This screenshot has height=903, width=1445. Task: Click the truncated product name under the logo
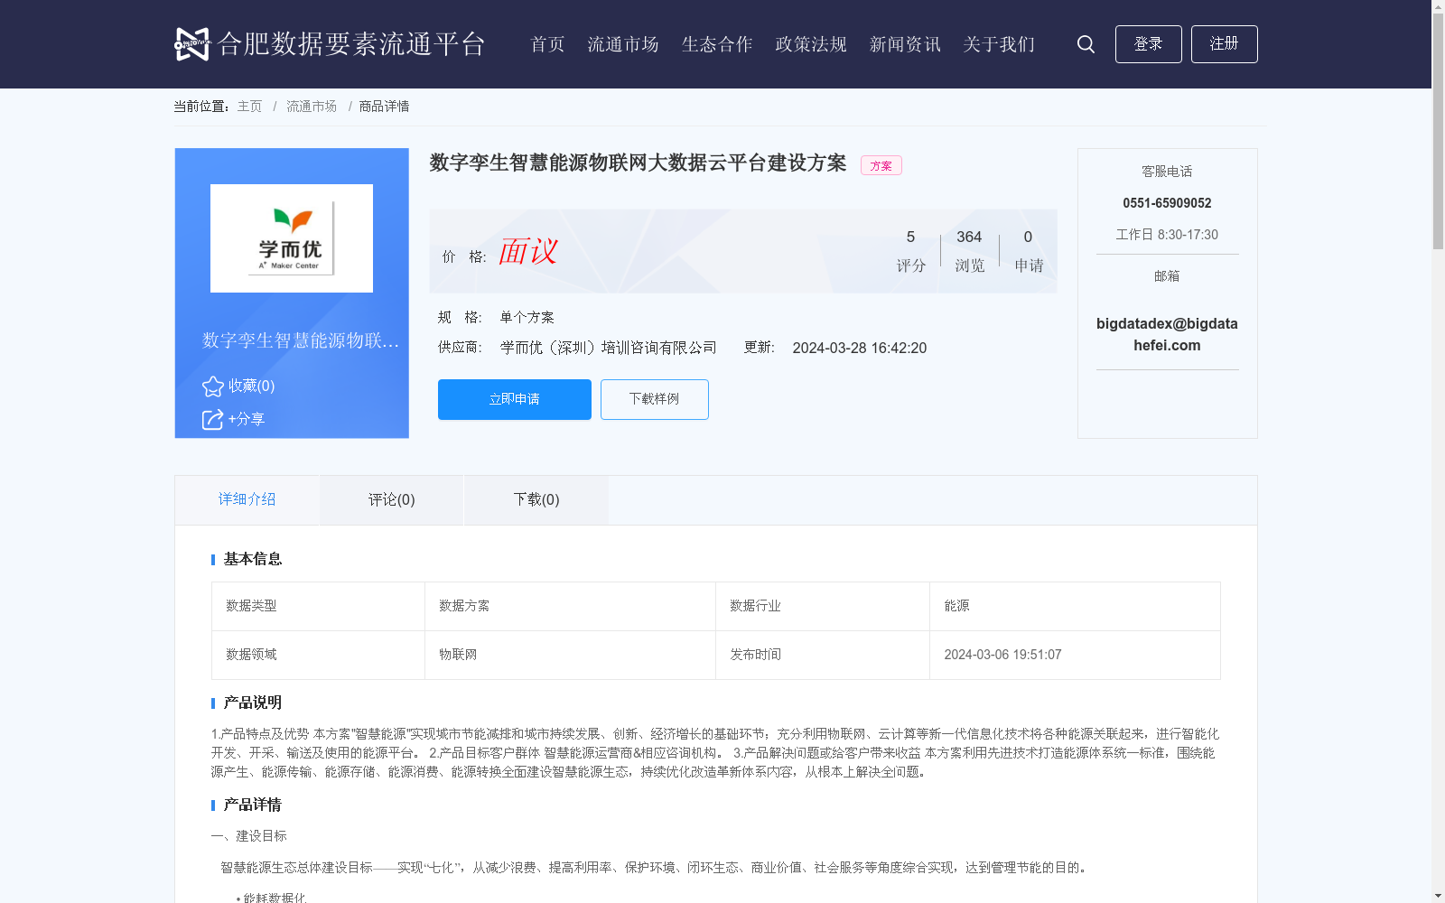coord(301,341)
